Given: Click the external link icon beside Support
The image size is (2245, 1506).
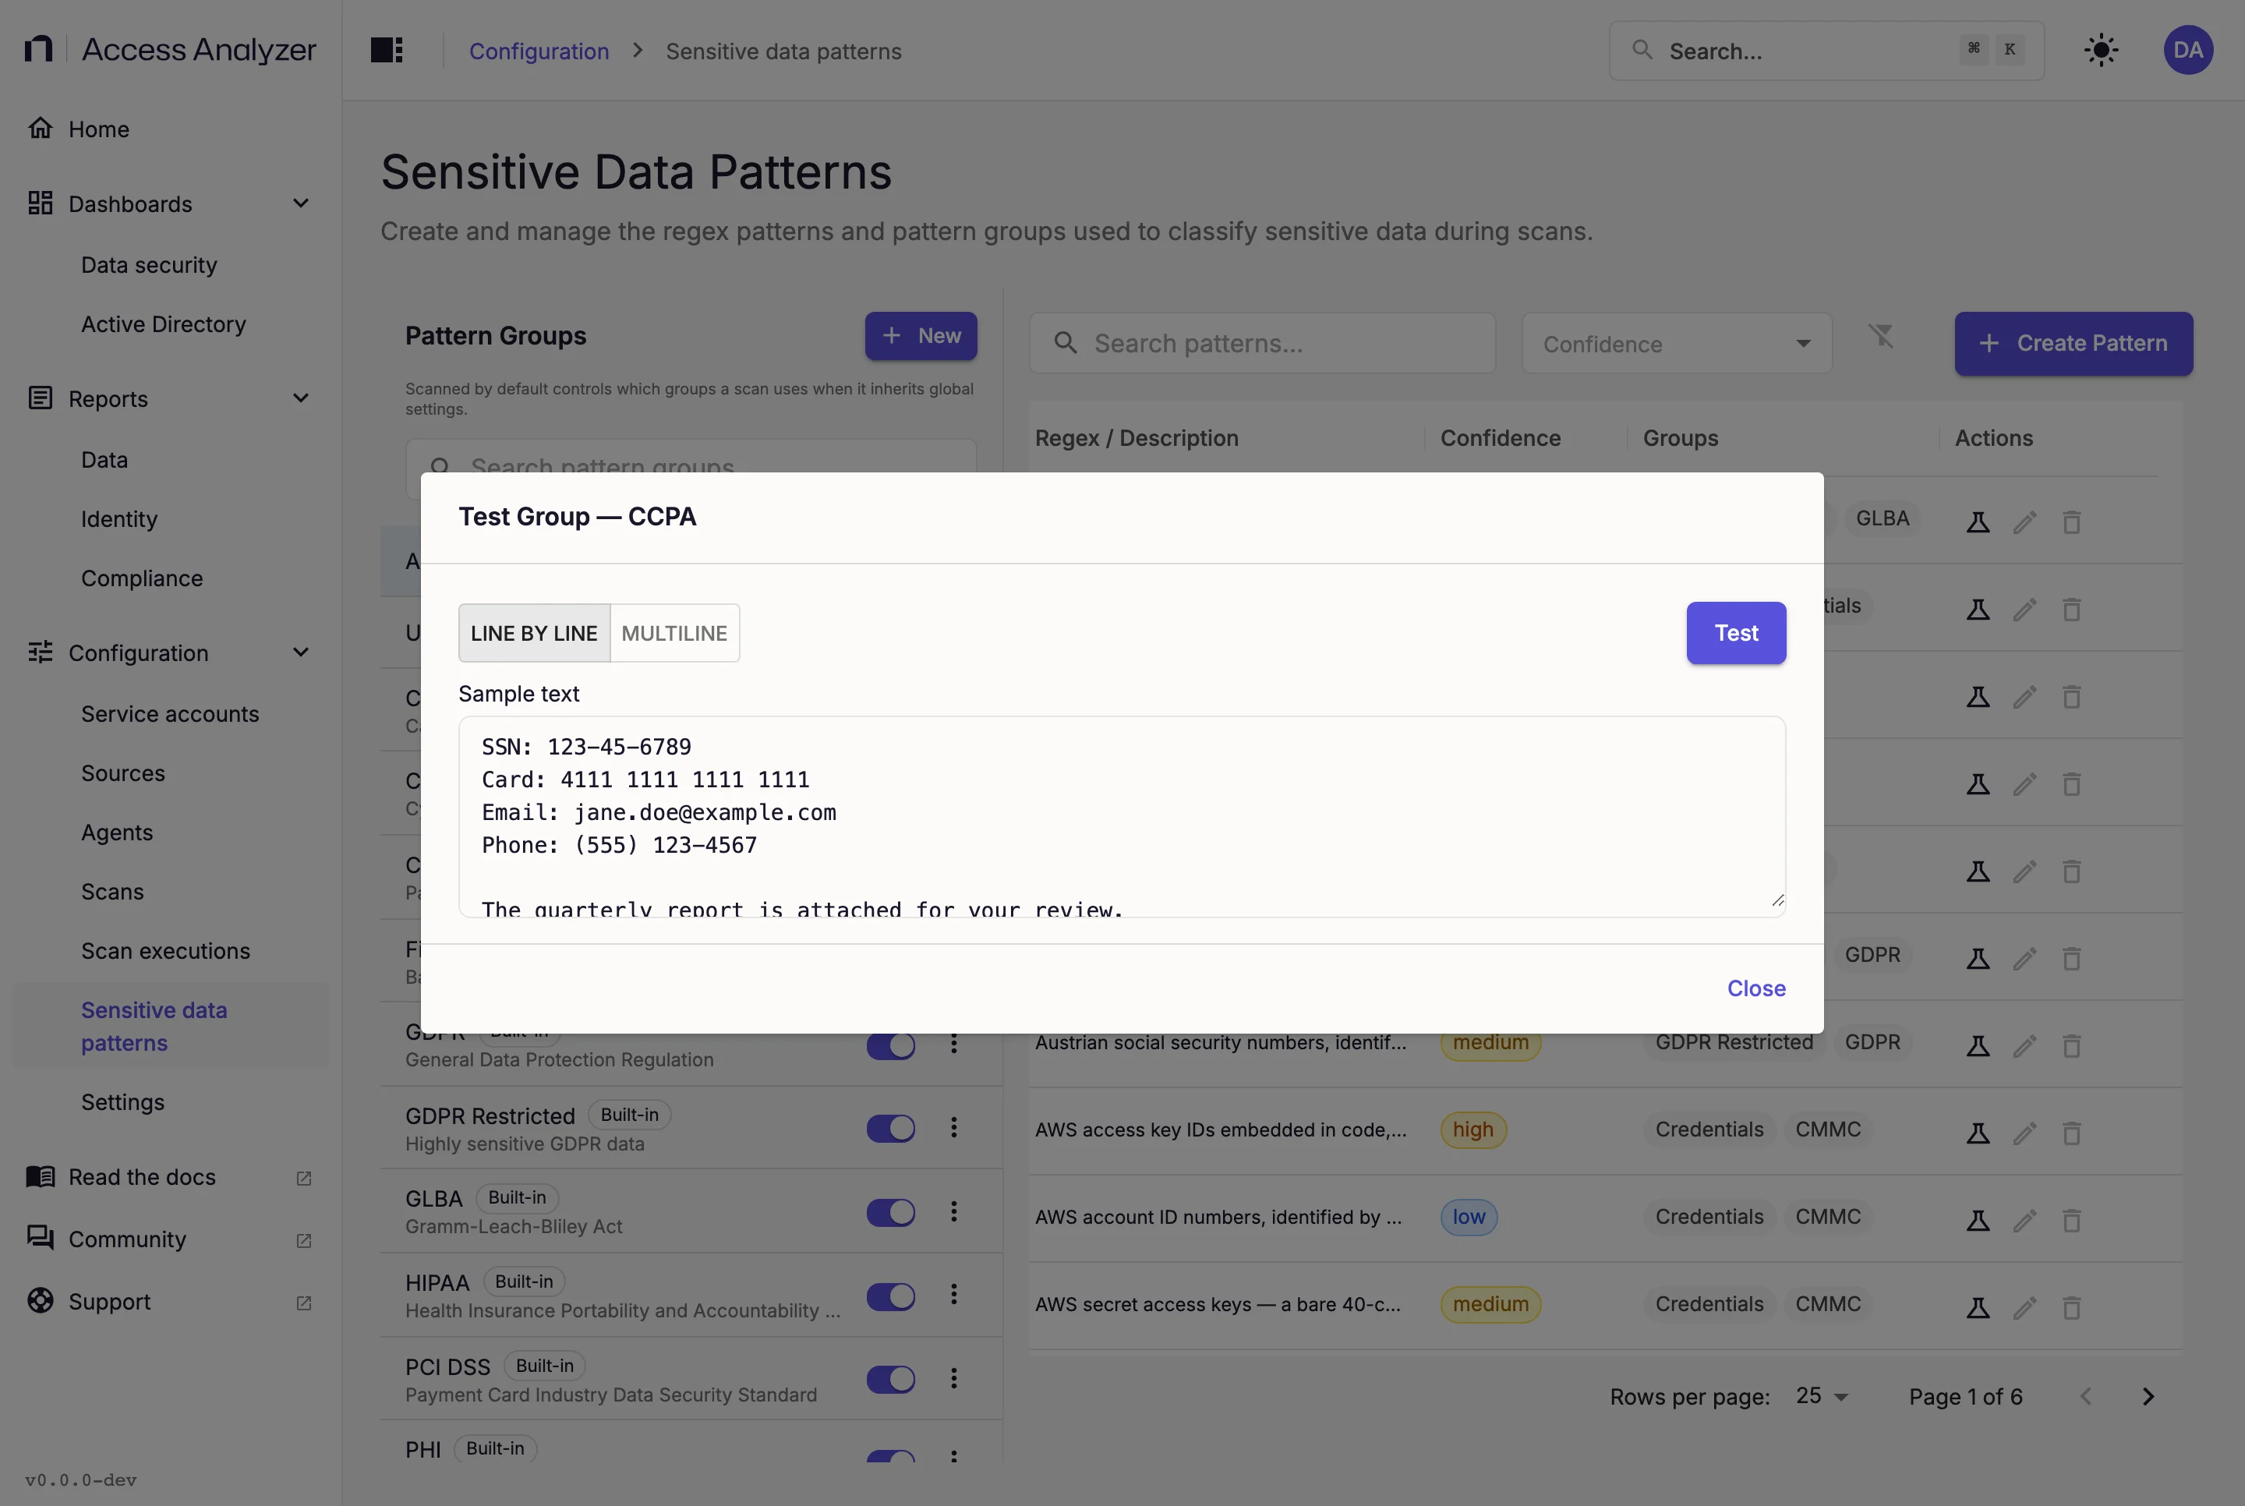Looking at the screenshot, I should tap(303, 1303).
